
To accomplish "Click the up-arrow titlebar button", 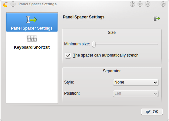I will point(148,4).
